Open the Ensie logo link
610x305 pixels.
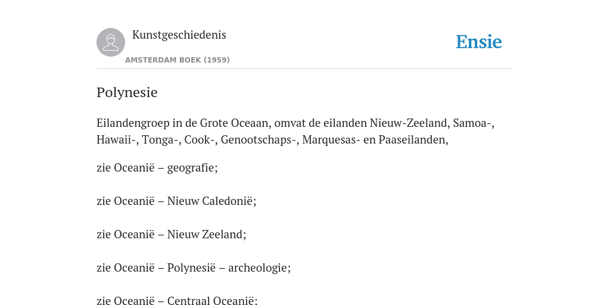pyautogui.click(x=479, y=42)
